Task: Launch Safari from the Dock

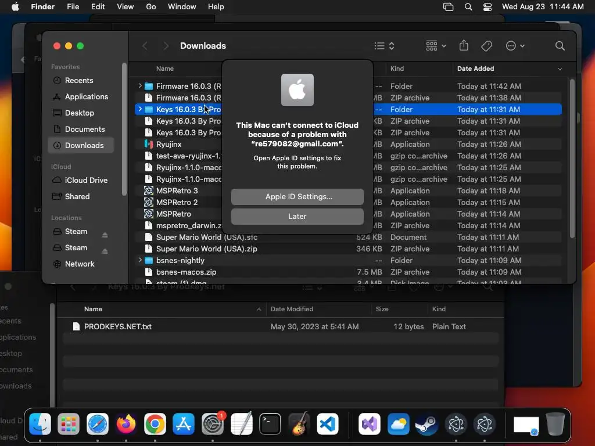Action: tap(98, 424)
